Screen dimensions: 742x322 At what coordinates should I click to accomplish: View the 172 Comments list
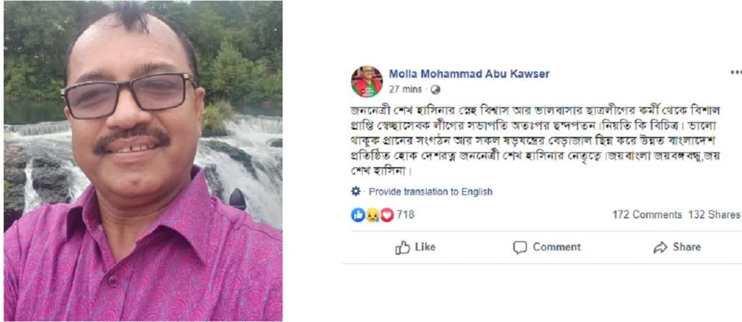pos(646,215)
